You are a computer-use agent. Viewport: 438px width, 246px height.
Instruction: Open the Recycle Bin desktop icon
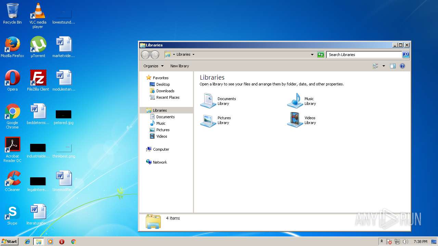click(x=12, y=14)
